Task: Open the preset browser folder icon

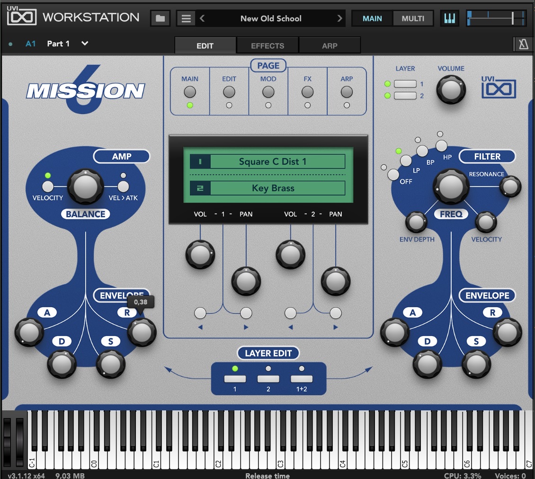Action: [160, 18]
